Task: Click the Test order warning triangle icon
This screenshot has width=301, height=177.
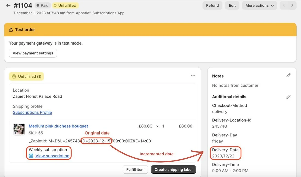Action: [11, 30]
